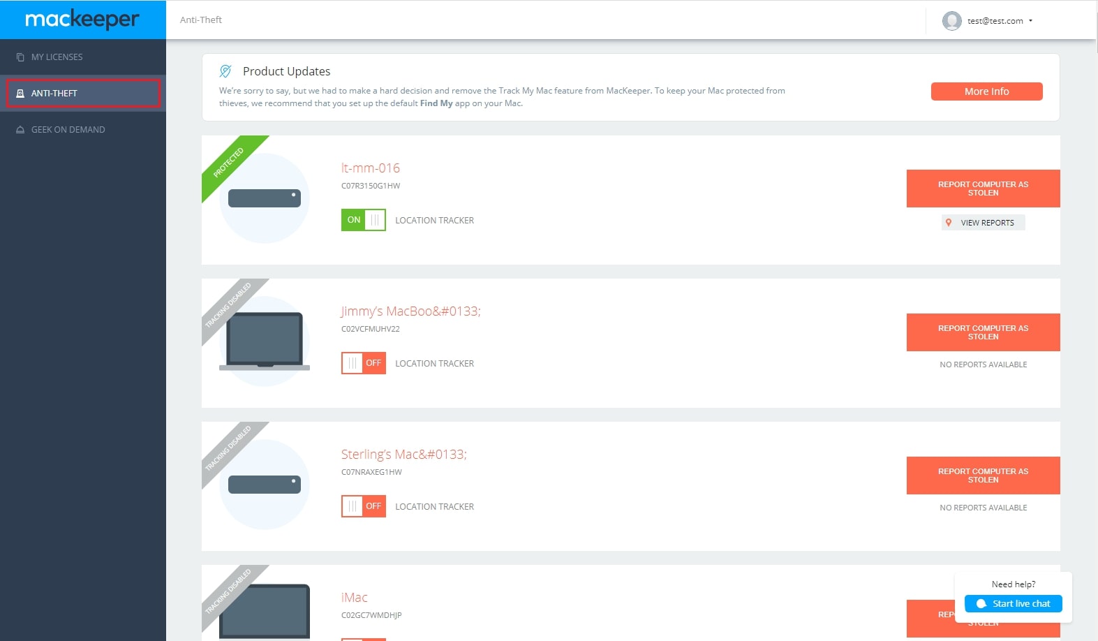Viewport: 1098px width, 641px height.
Task: Click the chat bubble icon in Start live chat
Action: coord(981,604)
